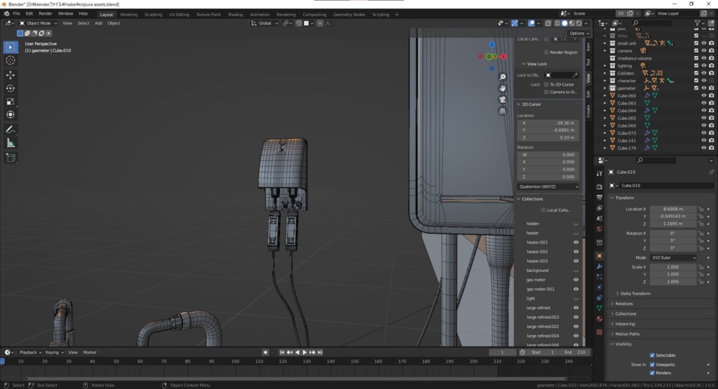Open the Material properties tab icon
Viewport: 718px width, 389px height.
tap(600, 318)
